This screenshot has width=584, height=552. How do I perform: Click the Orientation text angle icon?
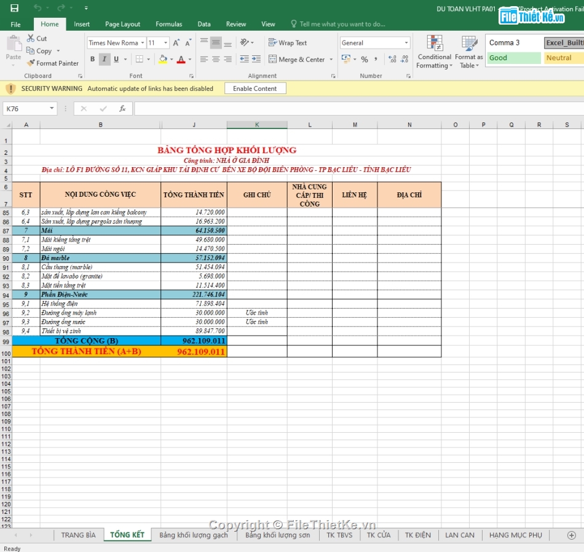tap(245, 42)
